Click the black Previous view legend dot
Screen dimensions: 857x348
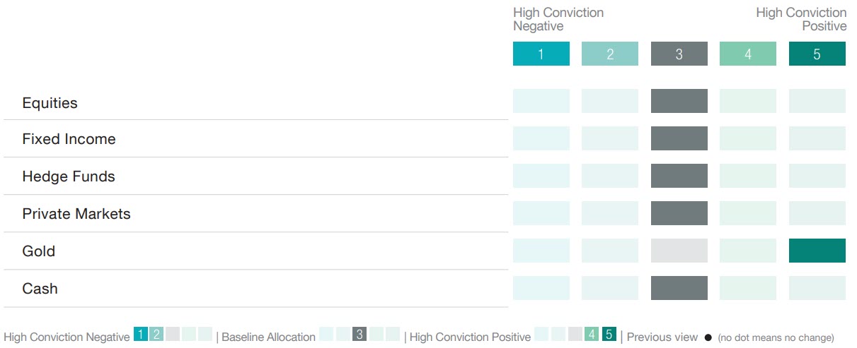pos(708,338)
